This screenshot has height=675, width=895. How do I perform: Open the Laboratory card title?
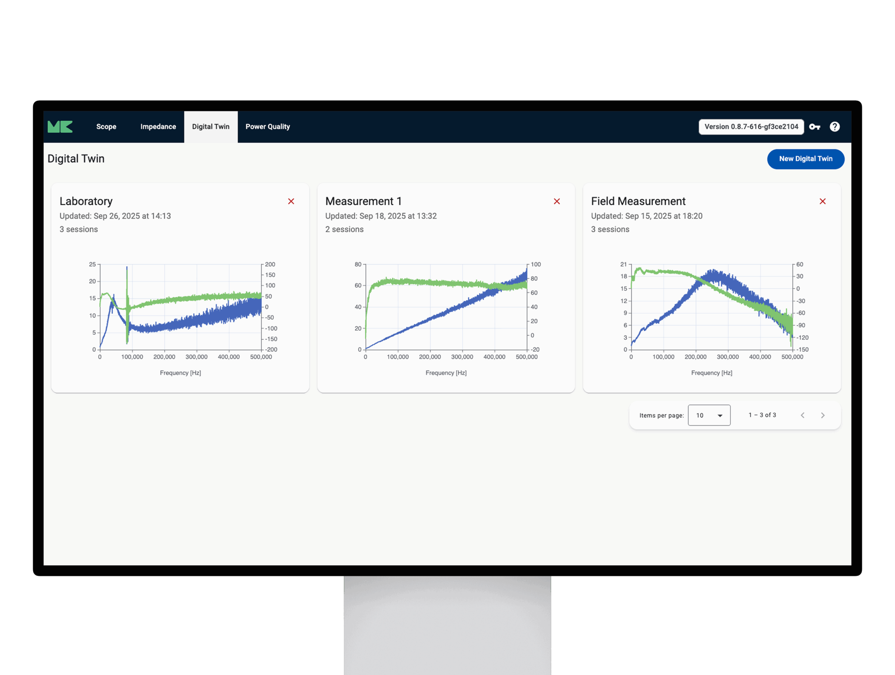[x=86, y=201]
